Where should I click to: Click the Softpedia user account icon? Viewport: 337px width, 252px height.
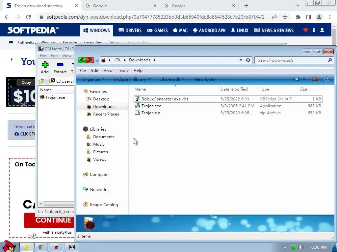(x=322, y=30)
